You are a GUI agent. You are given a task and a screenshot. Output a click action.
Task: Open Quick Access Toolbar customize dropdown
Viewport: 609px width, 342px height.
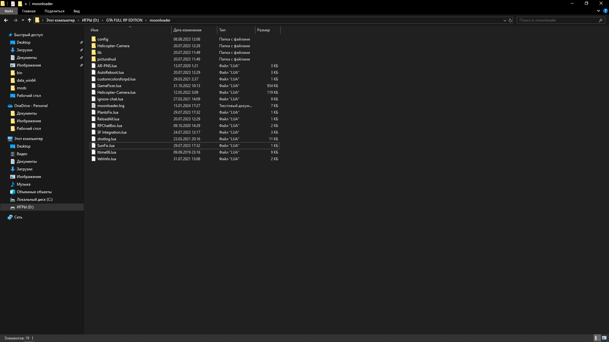tap(26, 4)
